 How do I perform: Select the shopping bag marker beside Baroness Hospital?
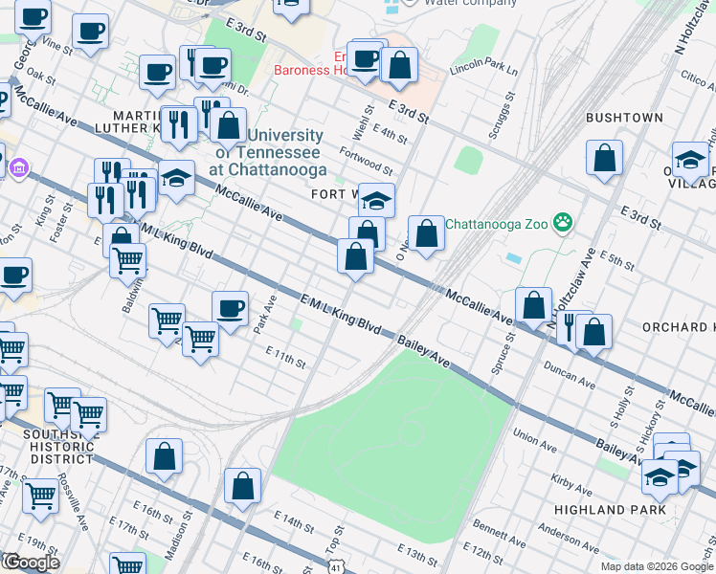[x=399, y=67]
